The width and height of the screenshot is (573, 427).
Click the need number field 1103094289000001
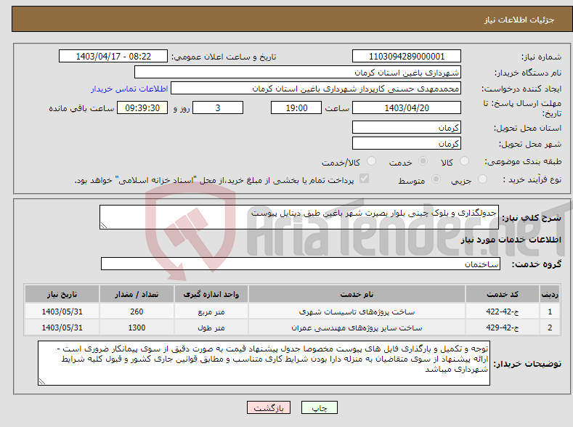click(x=407, y=56)
